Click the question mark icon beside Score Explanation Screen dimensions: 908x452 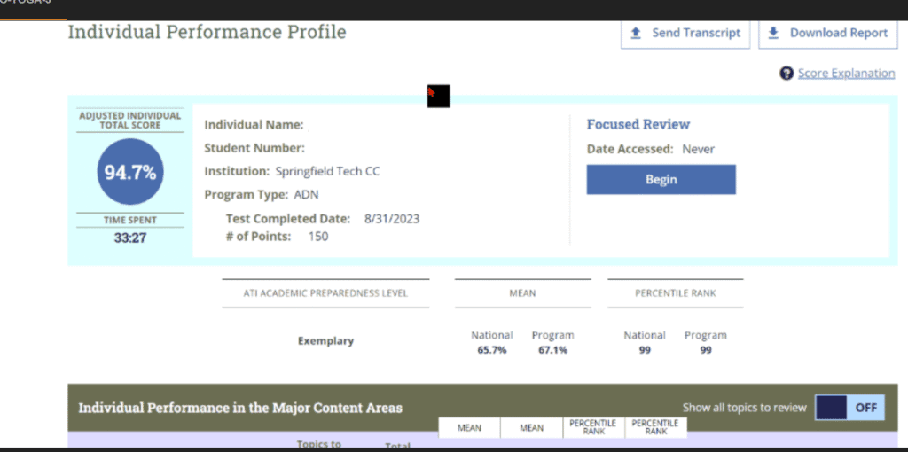[x=786, y=74]
